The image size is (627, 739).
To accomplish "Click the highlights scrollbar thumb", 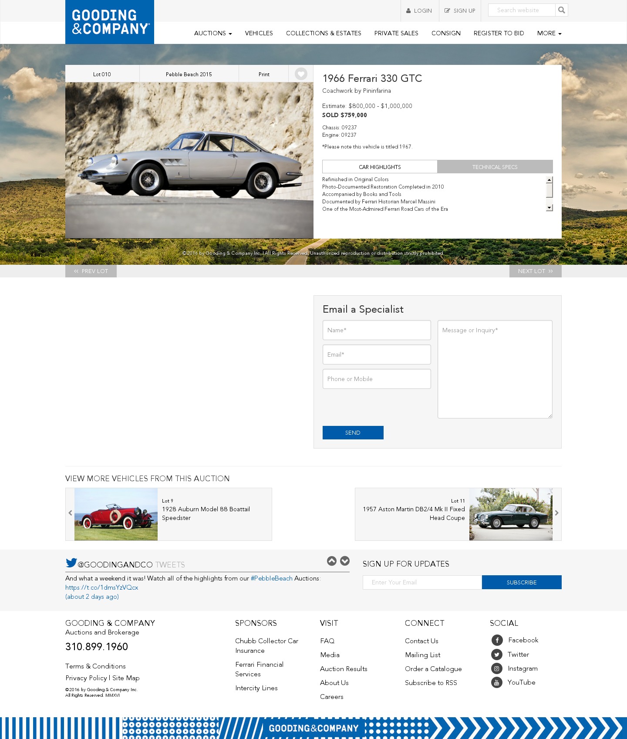I will click(x=549, y=190).
